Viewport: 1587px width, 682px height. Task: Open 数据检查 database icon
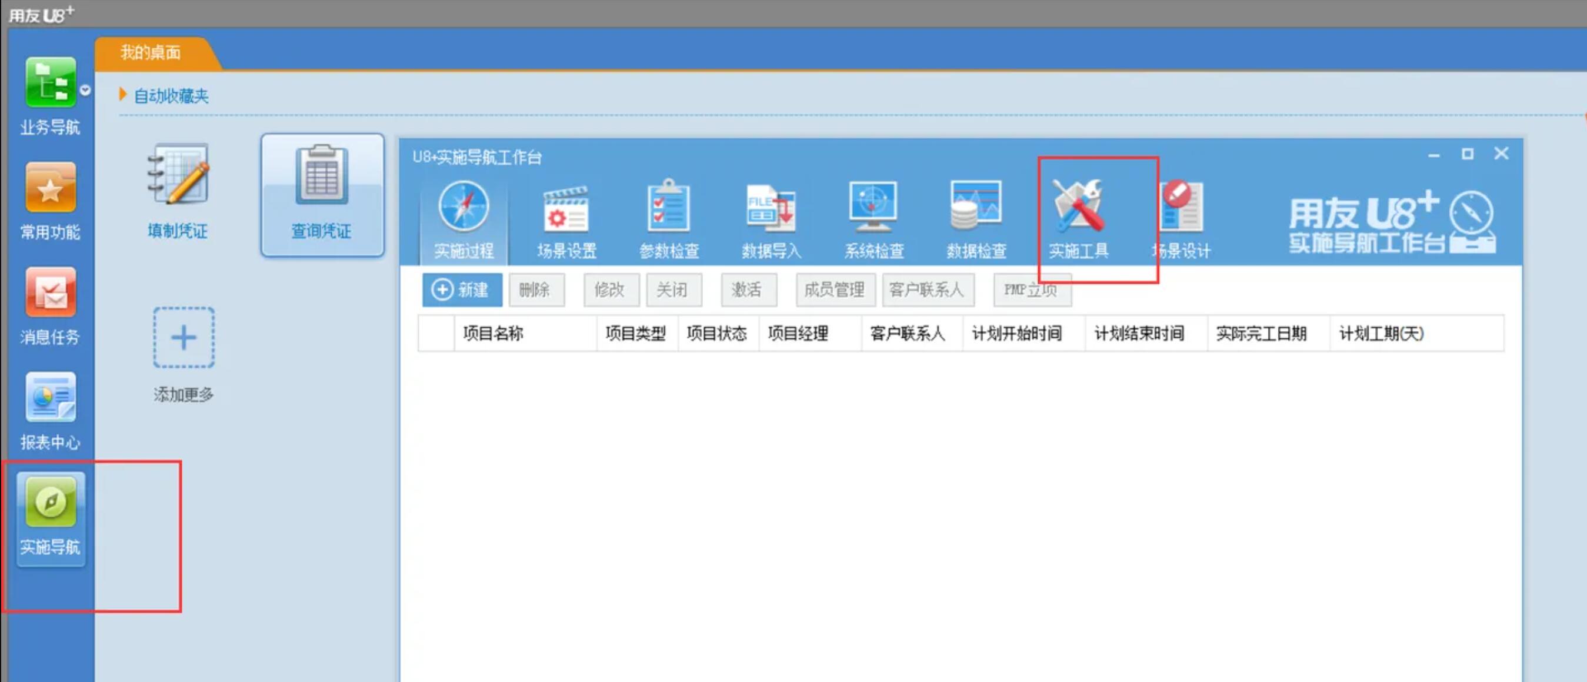976,221
